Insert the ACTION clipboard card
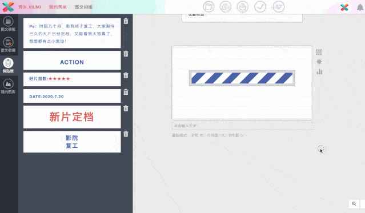 pyautogui.click(x=72, y=61)
